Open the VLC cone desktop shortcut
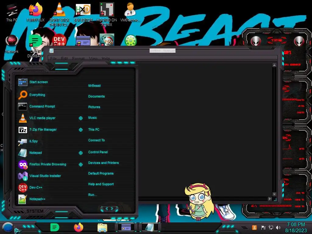Image resolution: width=312 pixels, height=234 pixels. [x=59, y=14]
